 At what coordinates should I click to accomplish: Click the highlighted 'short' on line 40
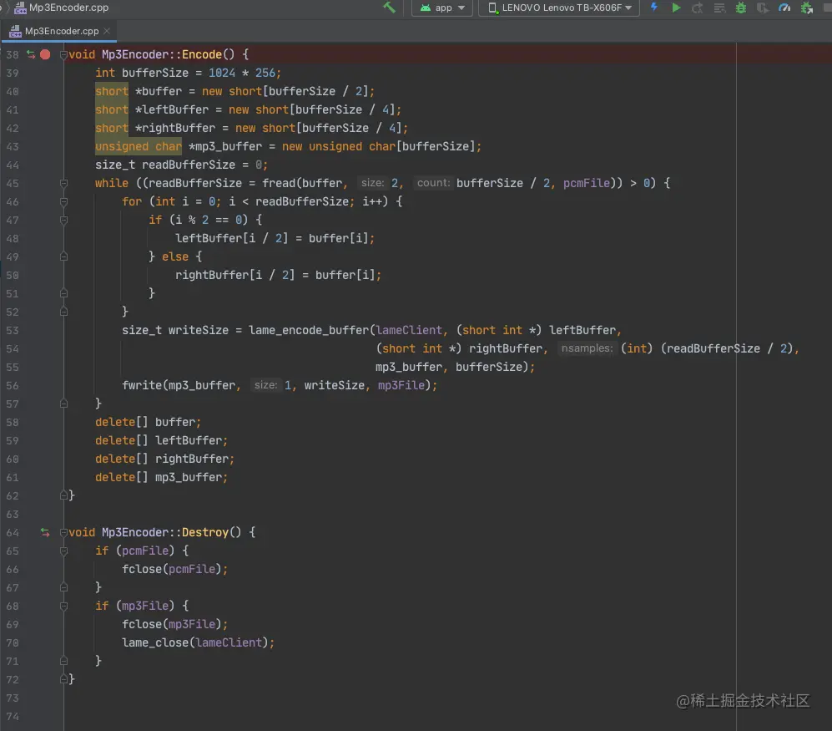112,91
